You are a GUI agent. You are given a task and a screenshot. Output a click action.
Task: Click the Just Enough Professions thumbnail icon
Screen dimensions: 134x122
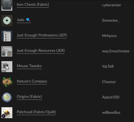[x=7, y=36]
